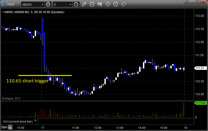Click the 110.65 short trigger annotation text
The height and width of the screenshot is (131, 208).
click(27, 81)
